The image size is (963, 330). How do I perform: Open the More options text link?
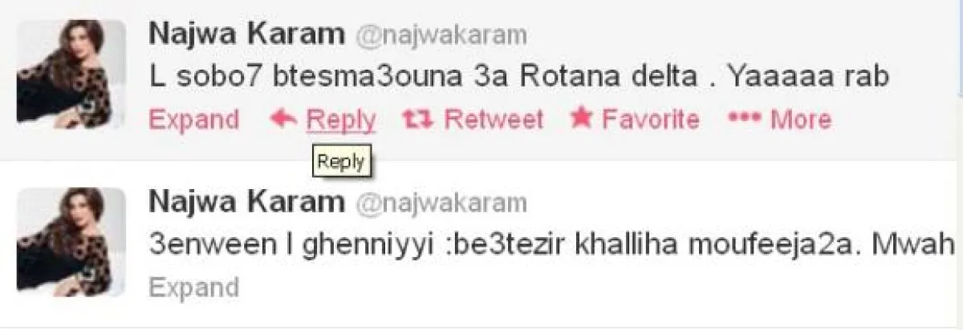tap(800, 120)
